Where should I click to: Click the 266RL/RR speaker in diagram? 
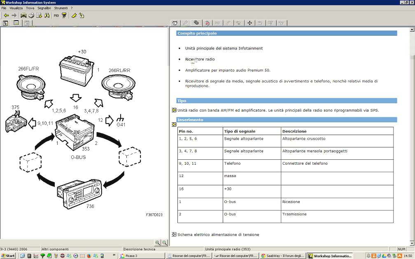click(x=119, y=87)
